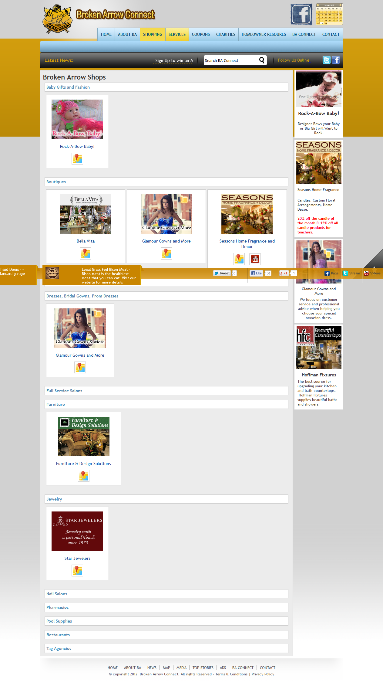Toggle Dresses, Bridal Gowns, Prom Dresses section

tap(166, 296)
